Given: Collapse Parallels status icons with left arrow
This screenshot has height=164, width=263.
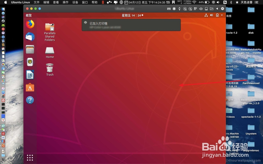Looking at the screenshot, I should pyautogui.click(x=217, y=9).
